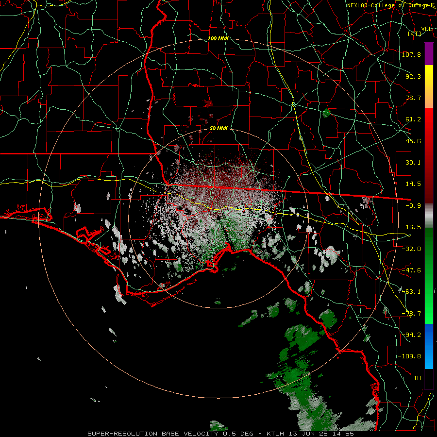
Task: Click the 14.5 velocity scale value
Action: click(x=413, y=184)
